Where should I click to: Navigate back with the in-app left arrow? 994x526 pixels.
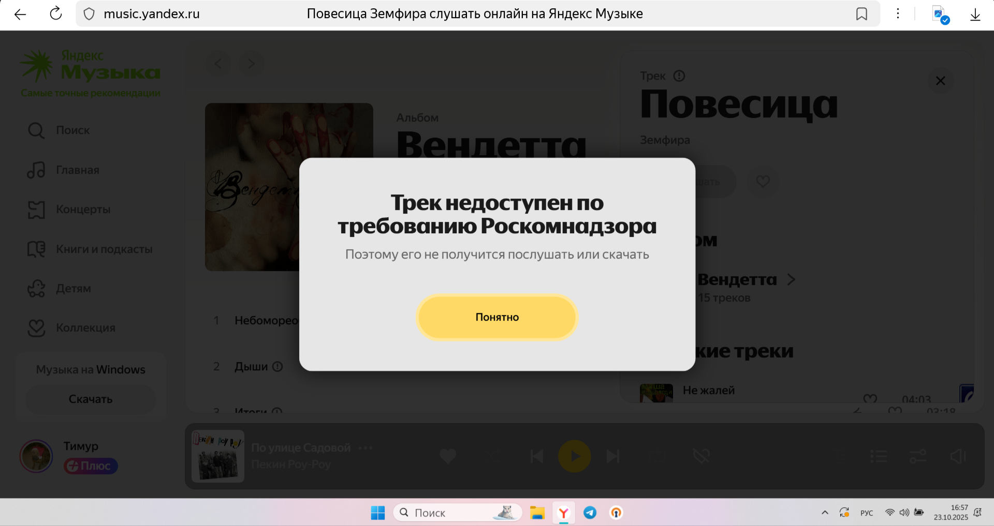[218, 64]
